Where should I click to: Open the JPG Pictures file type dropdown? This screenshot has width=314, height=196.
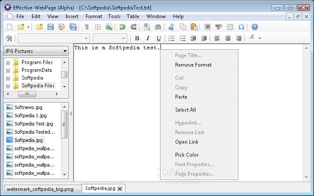(x=36, y=51)
